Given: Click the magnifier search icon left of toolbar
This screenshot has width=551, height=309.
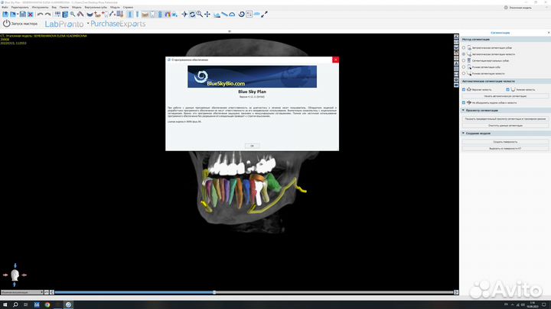Looking at the screenshot, I should [73, 14].
